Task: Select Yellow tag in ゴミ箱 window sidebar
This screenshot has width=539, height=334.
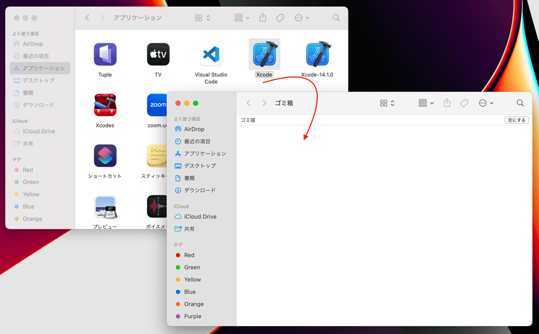Action: 202,280
